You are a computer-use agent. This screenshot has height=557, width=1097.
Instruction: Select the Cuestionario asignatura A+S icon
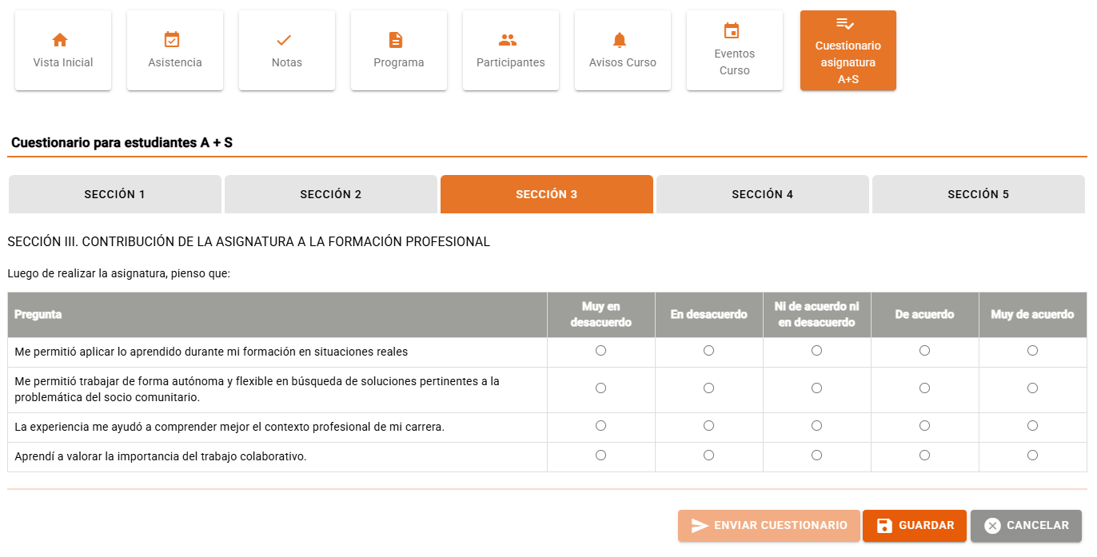pos(848,50)
